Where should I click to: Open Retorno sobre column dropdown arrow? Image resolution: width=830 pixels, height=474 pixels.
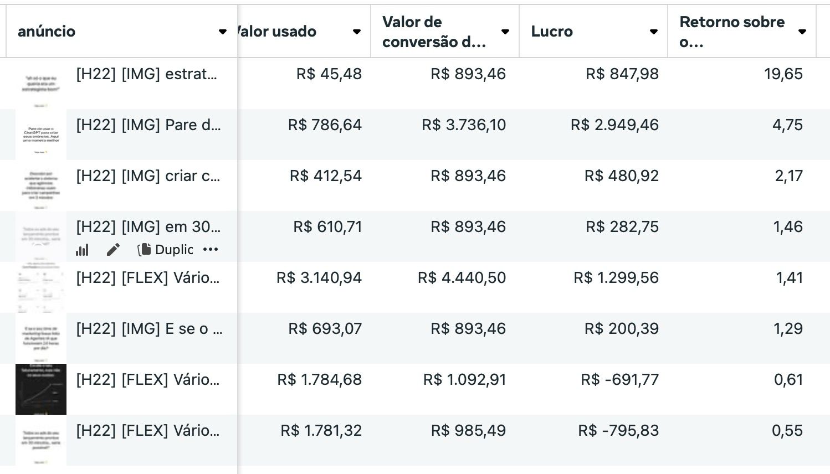pos(802,32)
